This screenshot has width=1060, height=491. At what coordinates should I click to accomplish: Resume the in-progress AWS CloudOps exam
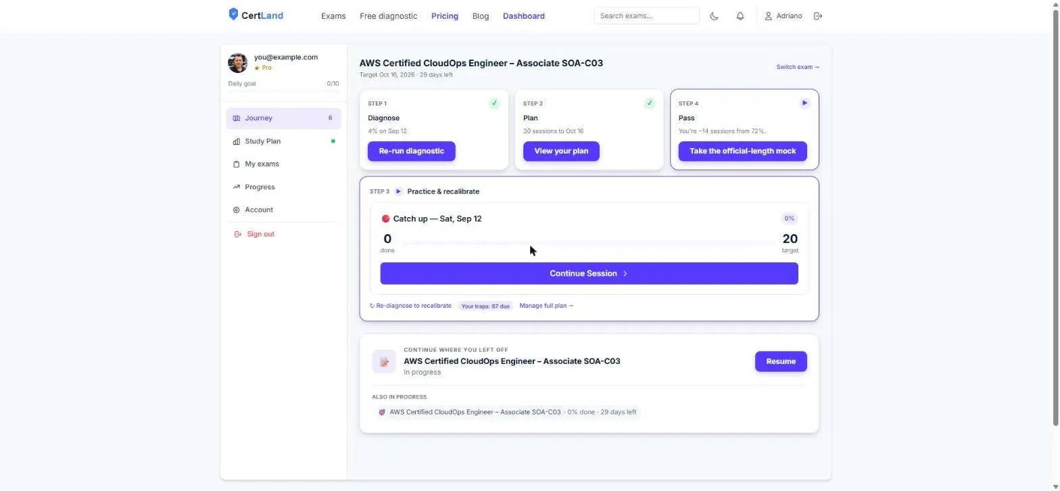tap(781, 362)
